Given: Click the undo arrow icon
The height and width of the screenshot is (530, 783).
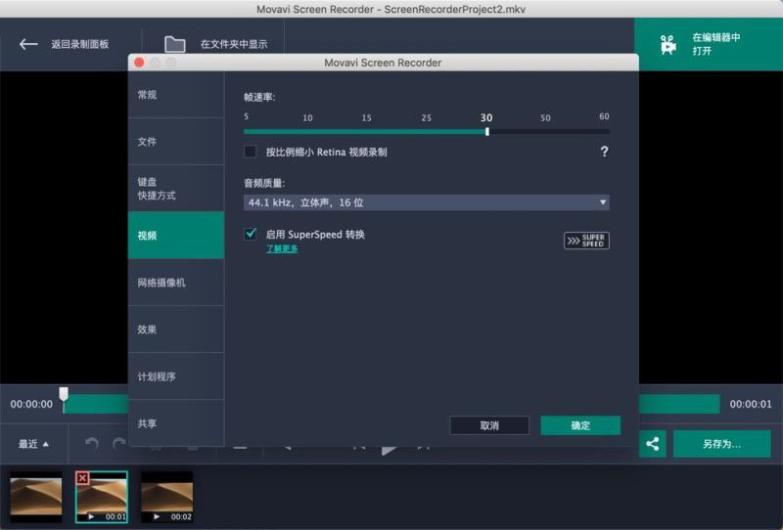Looking at the screenshot, I should (x=92, y=444).
